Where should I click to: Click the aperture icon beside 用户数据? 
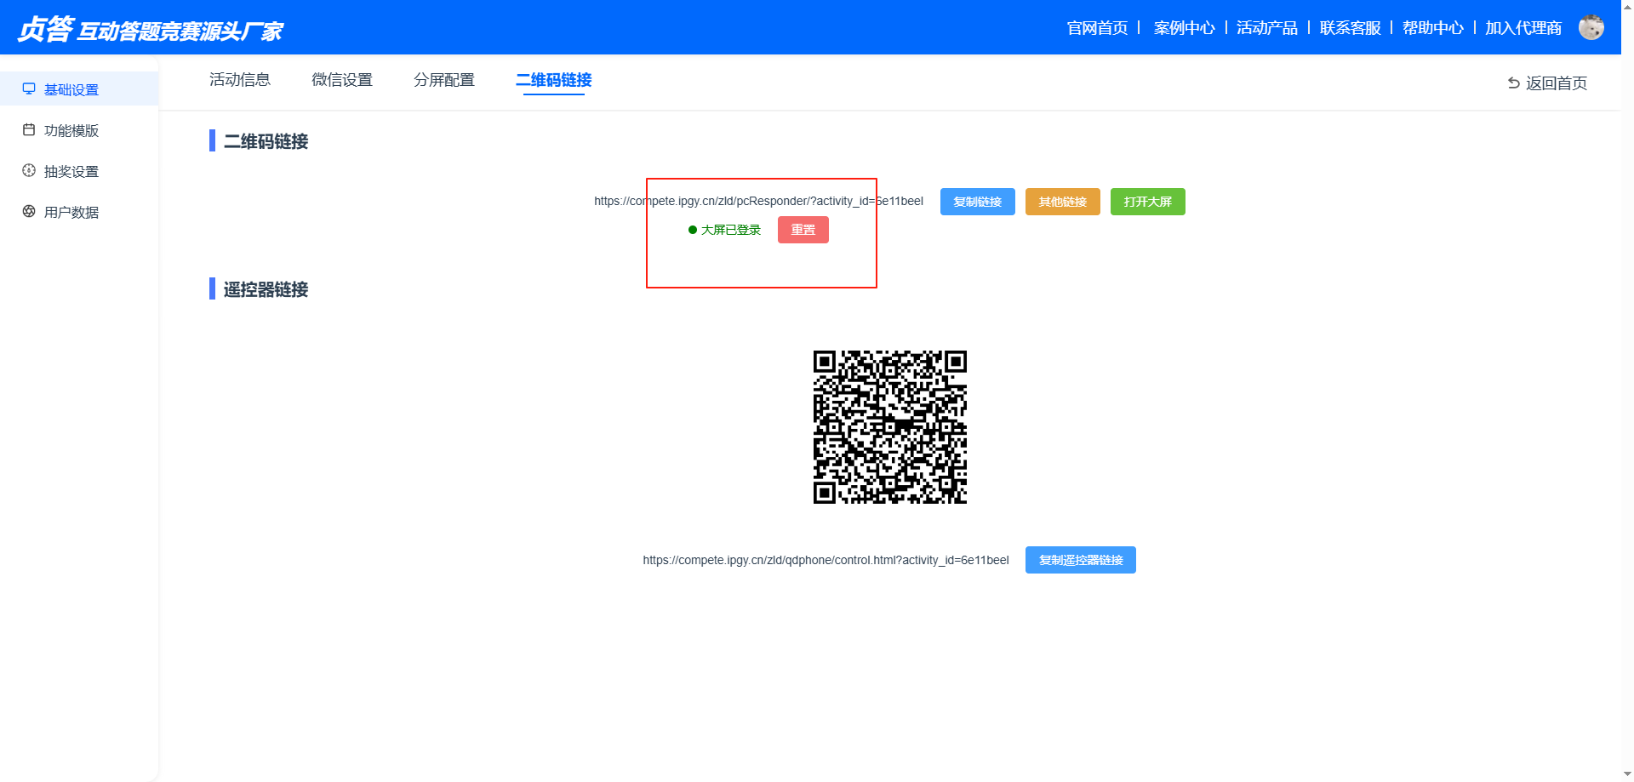[x=29, y=212]
